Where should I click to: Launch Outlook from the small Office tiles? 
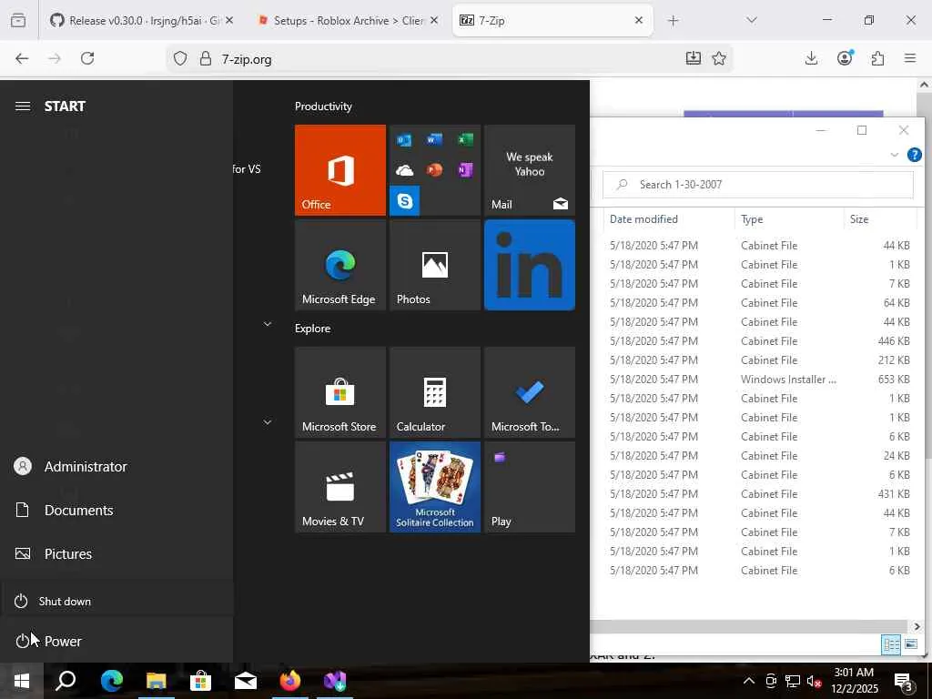pyautogui.click(x=405, y=139)
